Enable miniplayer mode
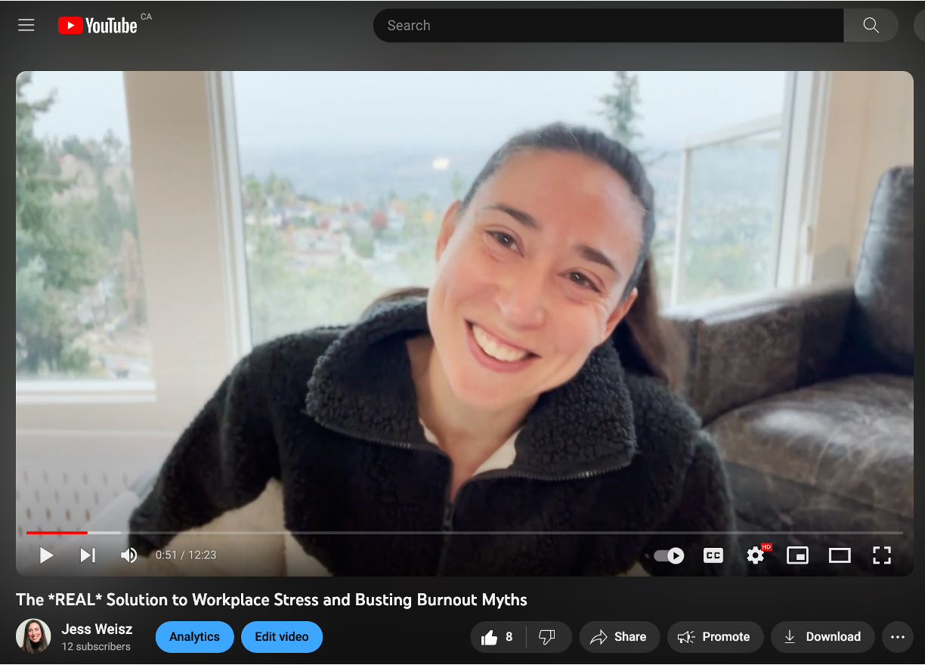The width and height of the screenshot is (925, 665). [x=797, y=555]
